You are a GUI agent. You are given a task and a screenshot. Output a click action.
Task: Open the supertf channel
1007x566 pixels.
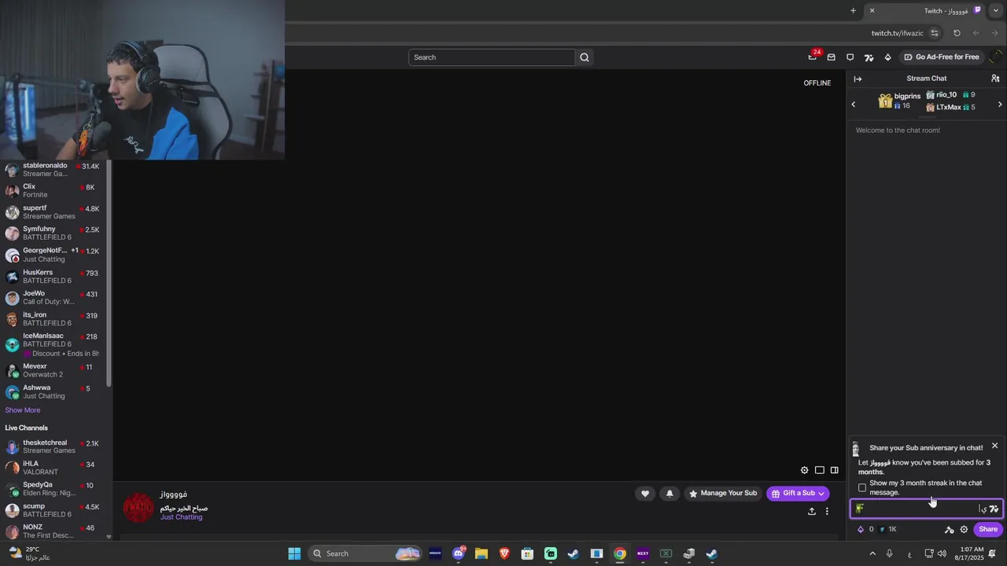(54, 212)
